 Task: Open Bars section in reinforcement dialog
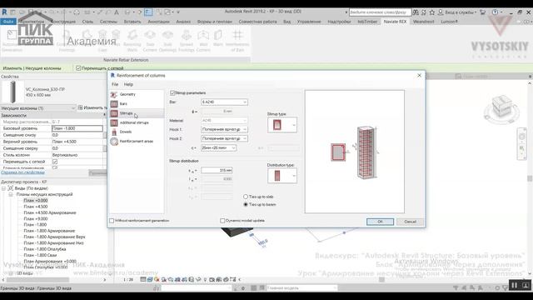pos(123,103)
